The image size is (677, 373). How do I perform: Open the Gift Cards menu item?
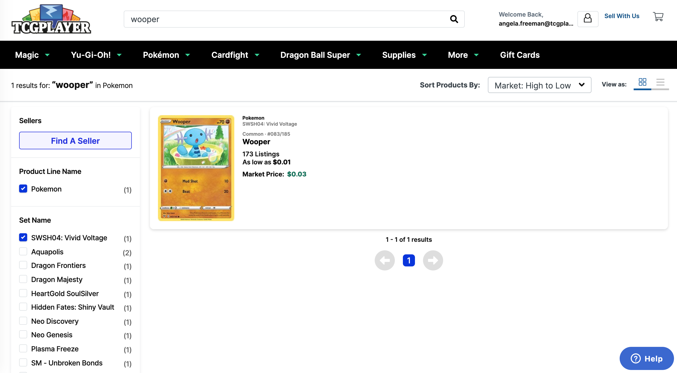[520, 55]
